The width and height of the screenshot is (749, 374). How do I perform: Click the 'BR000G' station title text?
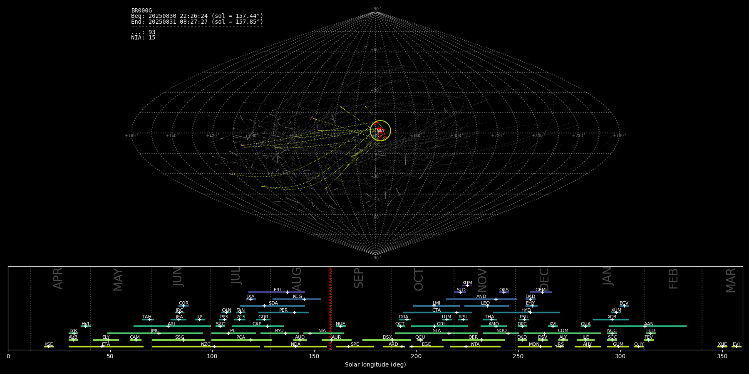click(141, 11)
